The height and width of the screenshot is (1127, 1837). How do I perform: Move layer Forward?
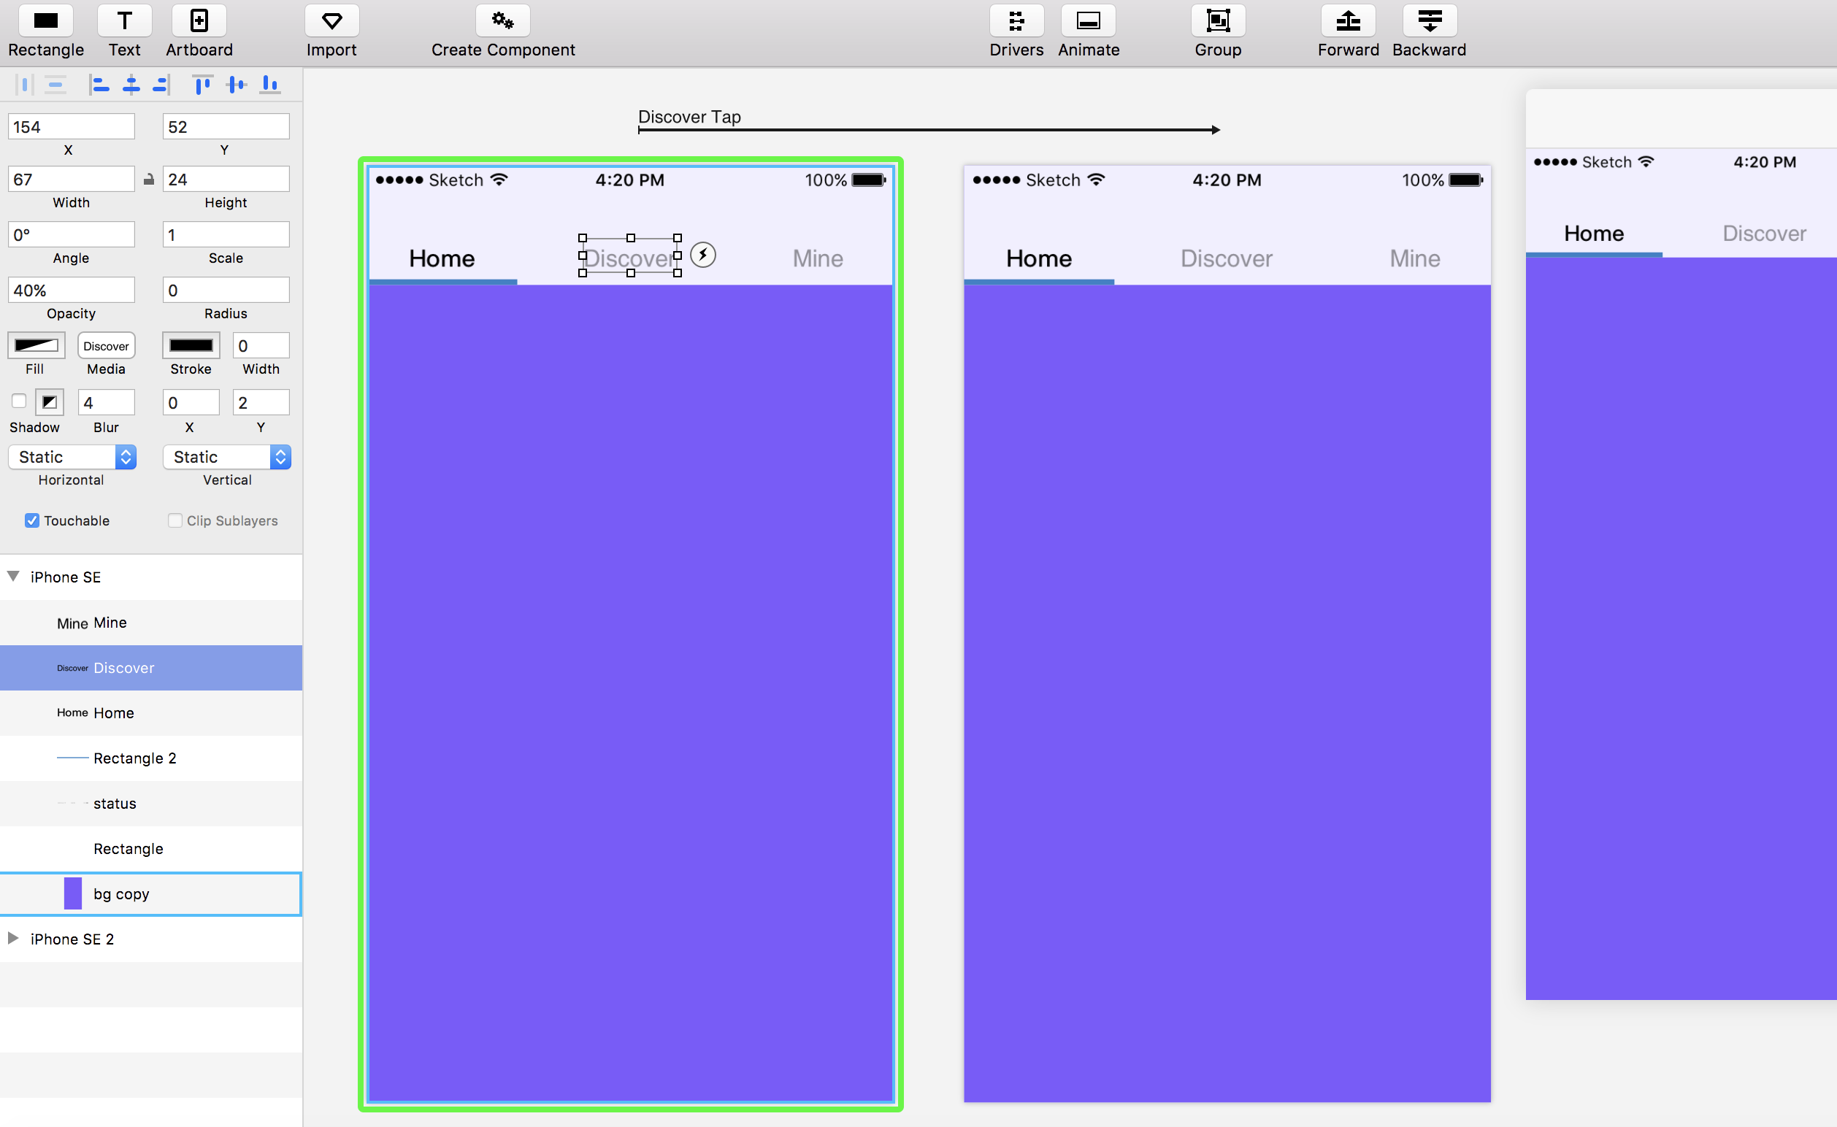pyautogui.click(x=1348, y=21)
